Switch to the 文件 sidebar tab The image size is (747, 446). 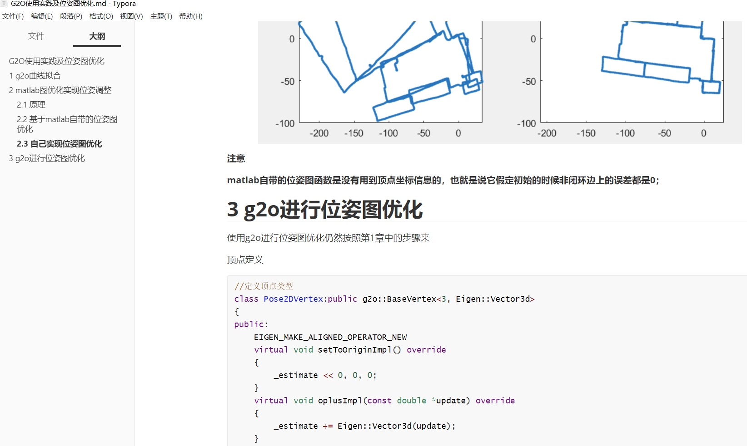pos(36,36)
